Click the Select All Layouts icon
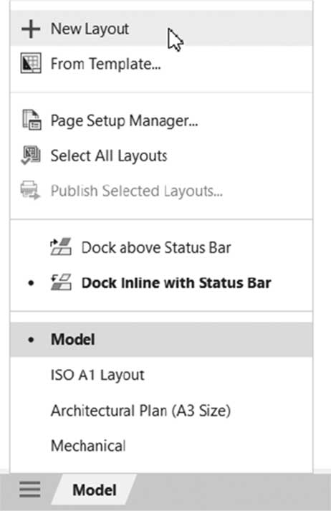The height and width of the screenshot is (511, 331). (x=31, y=155)
